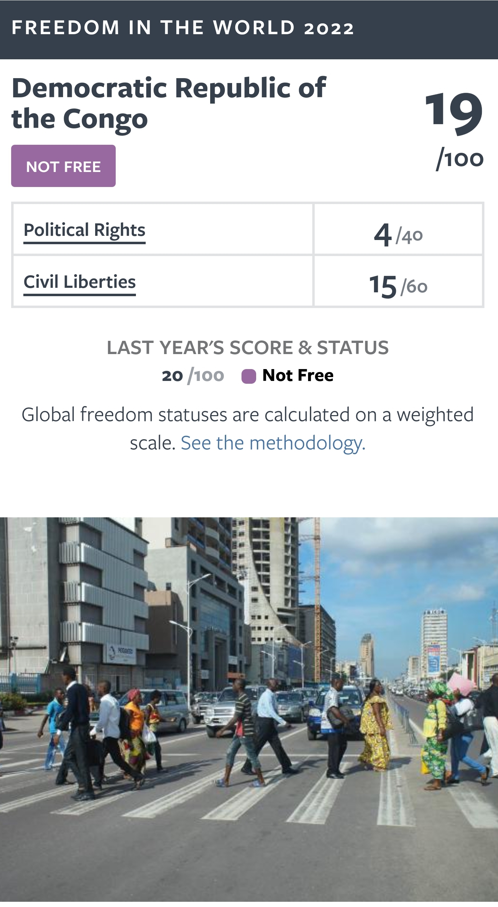Open the Political Rights link

pyautogui.click(x=84, y=230)
